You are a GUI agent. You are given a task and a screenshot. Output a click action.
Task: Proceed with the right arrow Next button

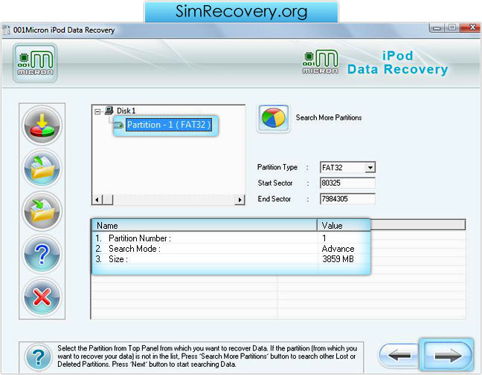click(x=446, y=356)
